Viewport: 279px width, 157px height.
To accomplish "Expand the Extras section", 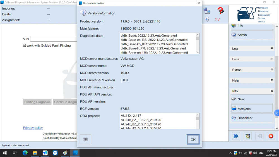I will pos(252,70).
